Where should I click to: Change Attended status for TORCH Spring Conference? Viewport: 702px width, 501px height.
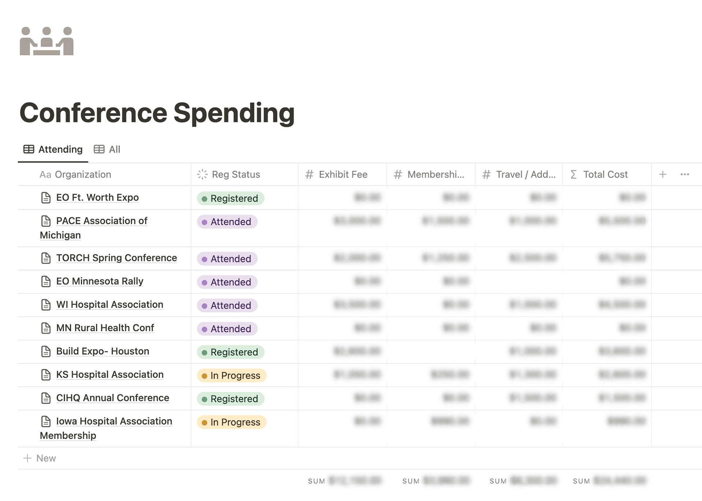pos(227,259)
